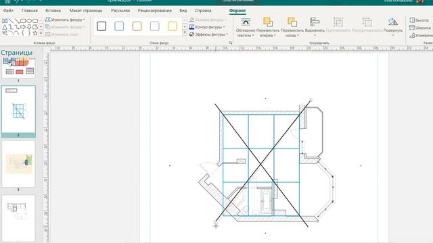This screenshot has height=243, width=433.
Task: Apply the gray outline shape style
Action: 155,26
